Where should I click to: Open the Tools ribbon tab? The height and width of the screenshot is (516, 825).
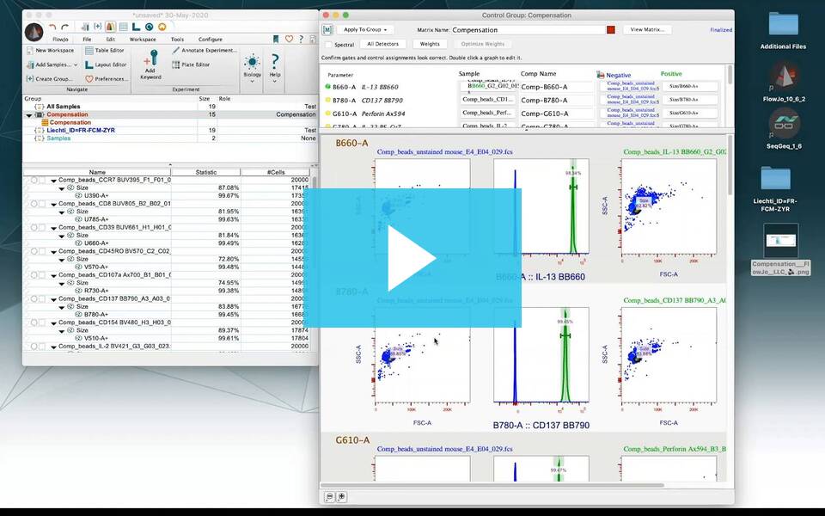(177, 40)
